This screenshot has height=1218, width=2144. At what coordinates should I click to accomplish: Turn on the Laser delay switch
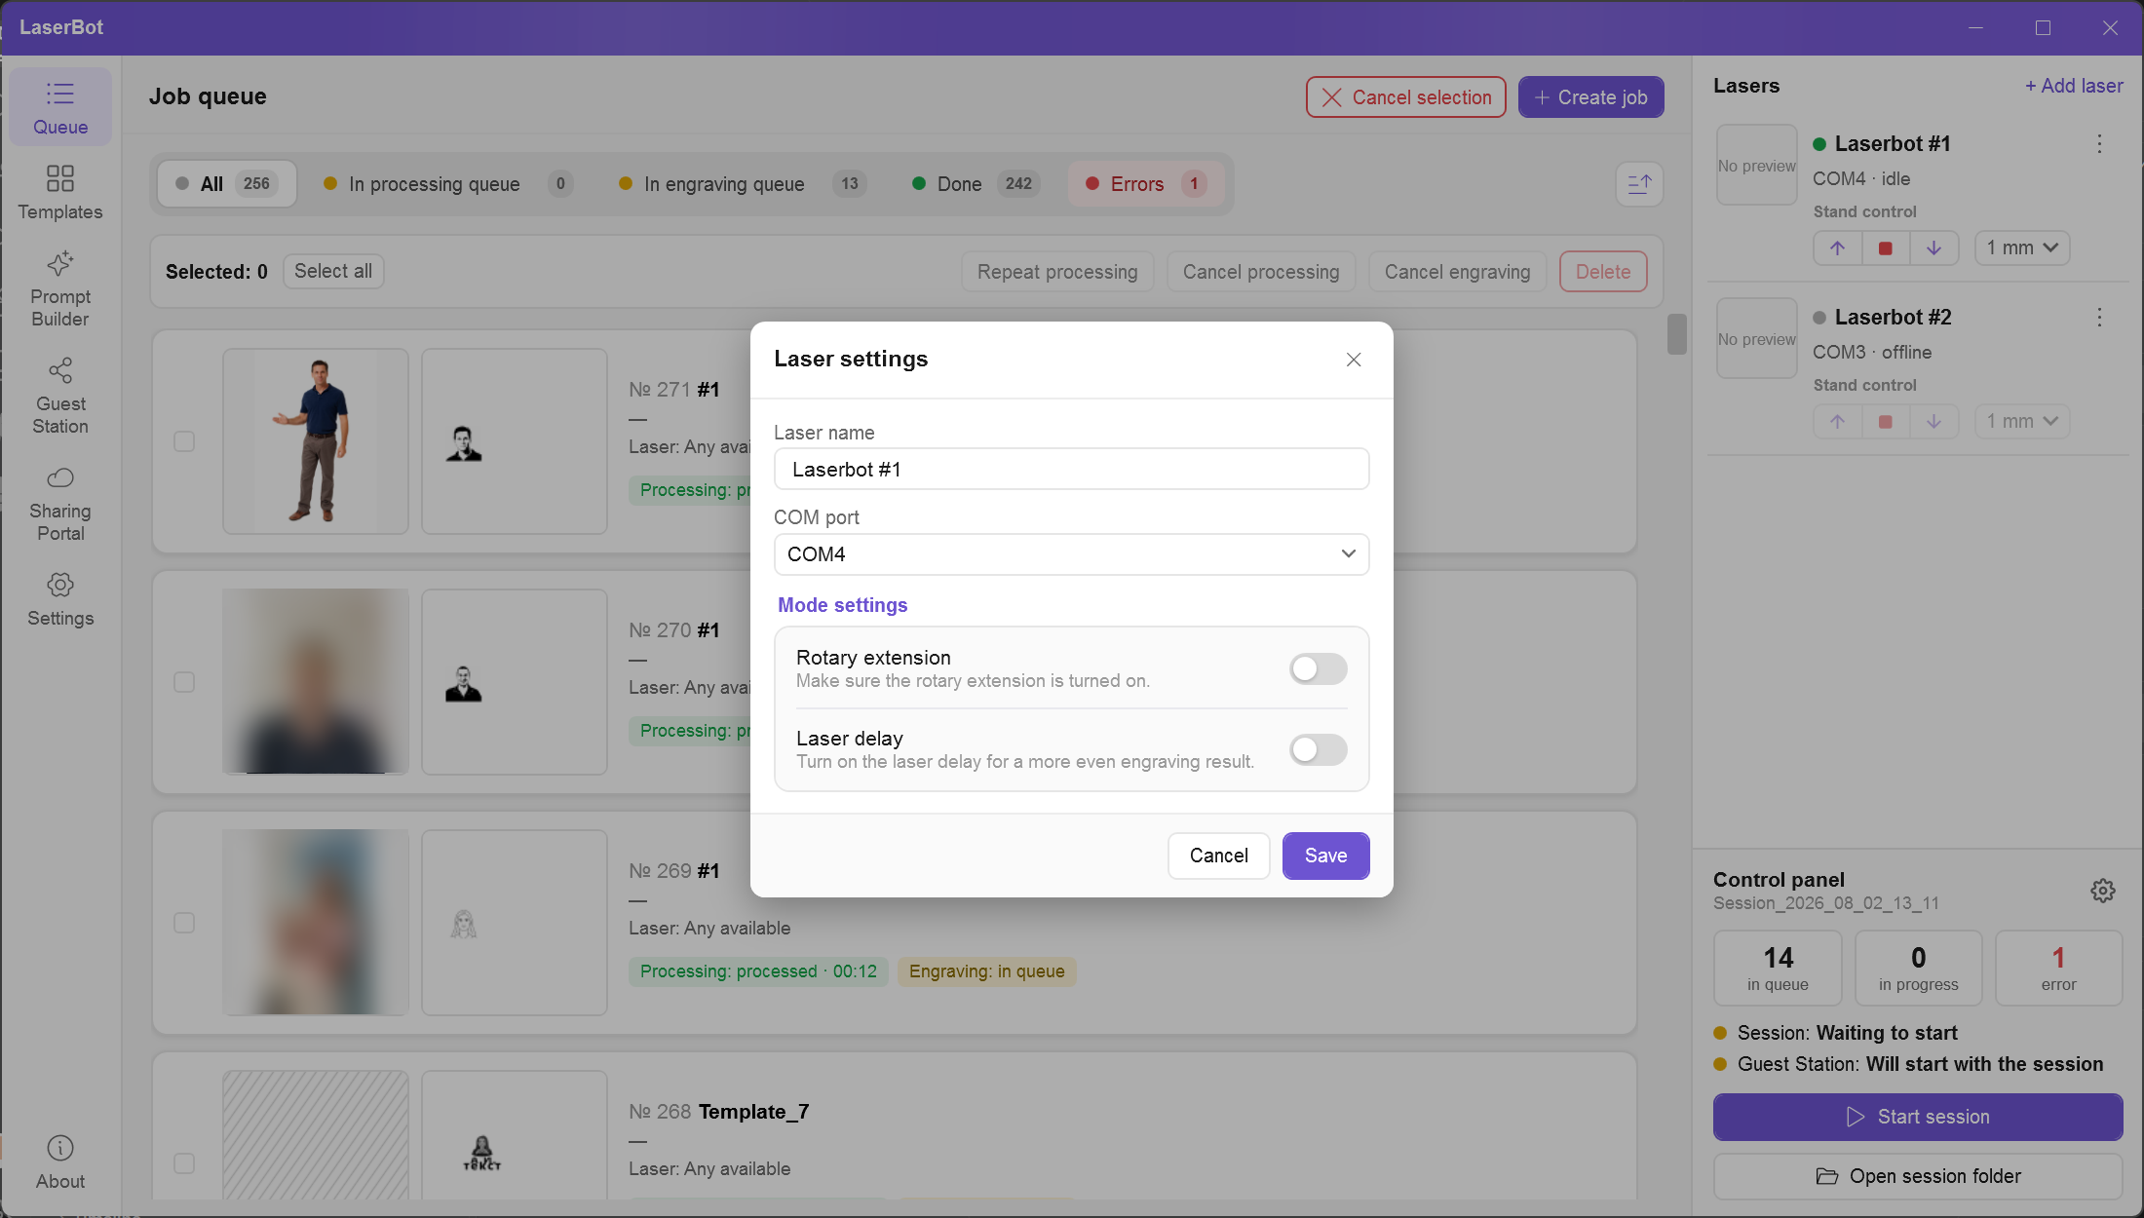click(1318, 749)
